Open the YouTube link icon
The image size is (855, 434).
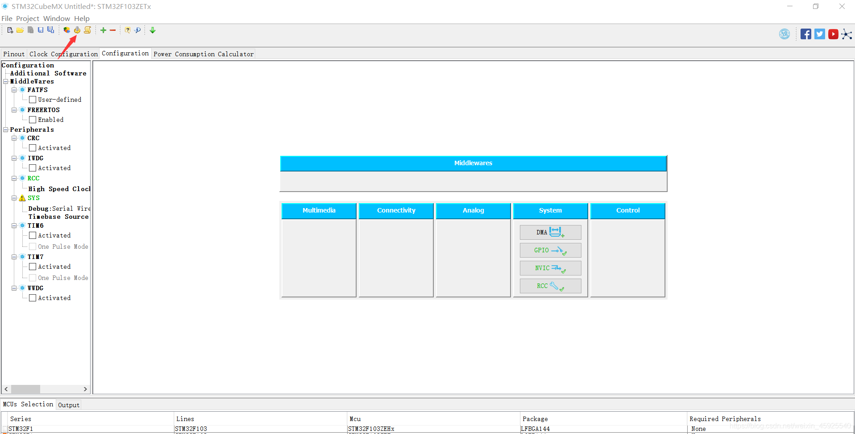point(833,34)
